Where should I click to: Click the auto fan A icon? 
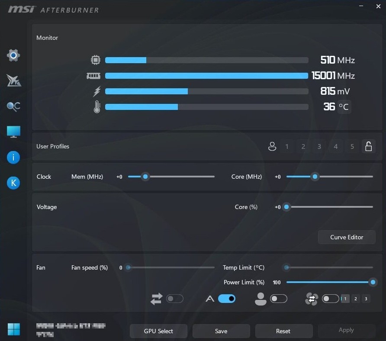coord(210,299)
